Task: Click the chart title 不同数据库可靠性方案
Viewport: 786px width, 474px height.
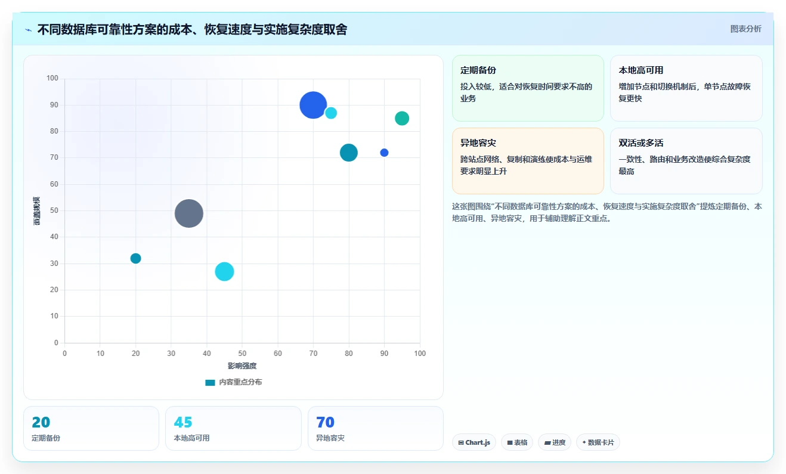Action: (x=192, y=29)
